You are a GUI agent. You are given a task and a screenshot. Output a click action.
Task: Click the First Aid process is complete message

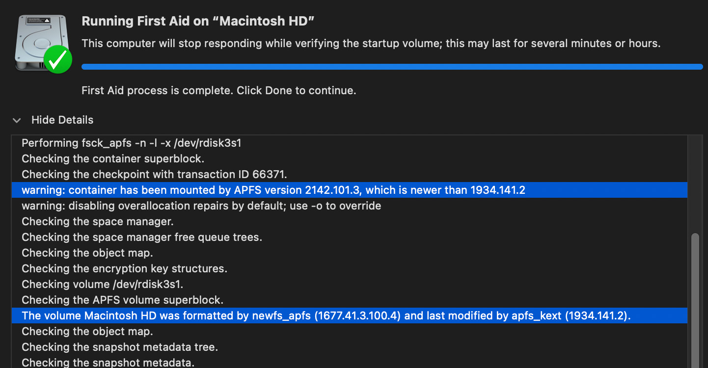pyautogui.click(x=218, y=91)
